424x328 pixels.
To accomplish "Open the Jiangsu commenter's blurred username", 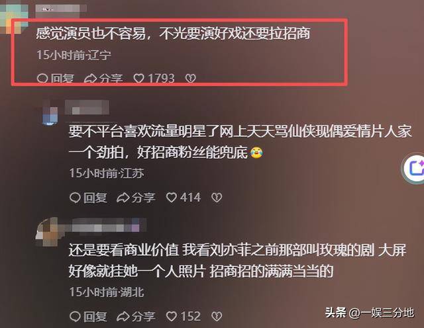I will click(87, 107).
